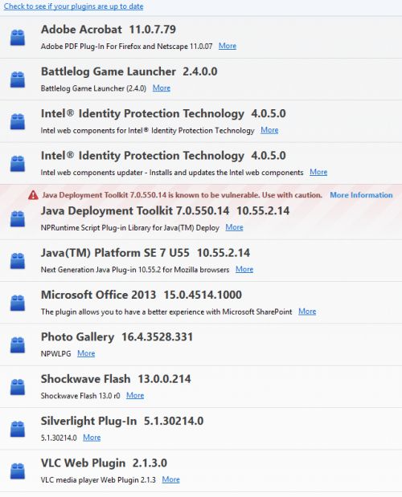
Task: Open More link for NPRuntime Script Plug-in Library
Action: pos(235,227)
